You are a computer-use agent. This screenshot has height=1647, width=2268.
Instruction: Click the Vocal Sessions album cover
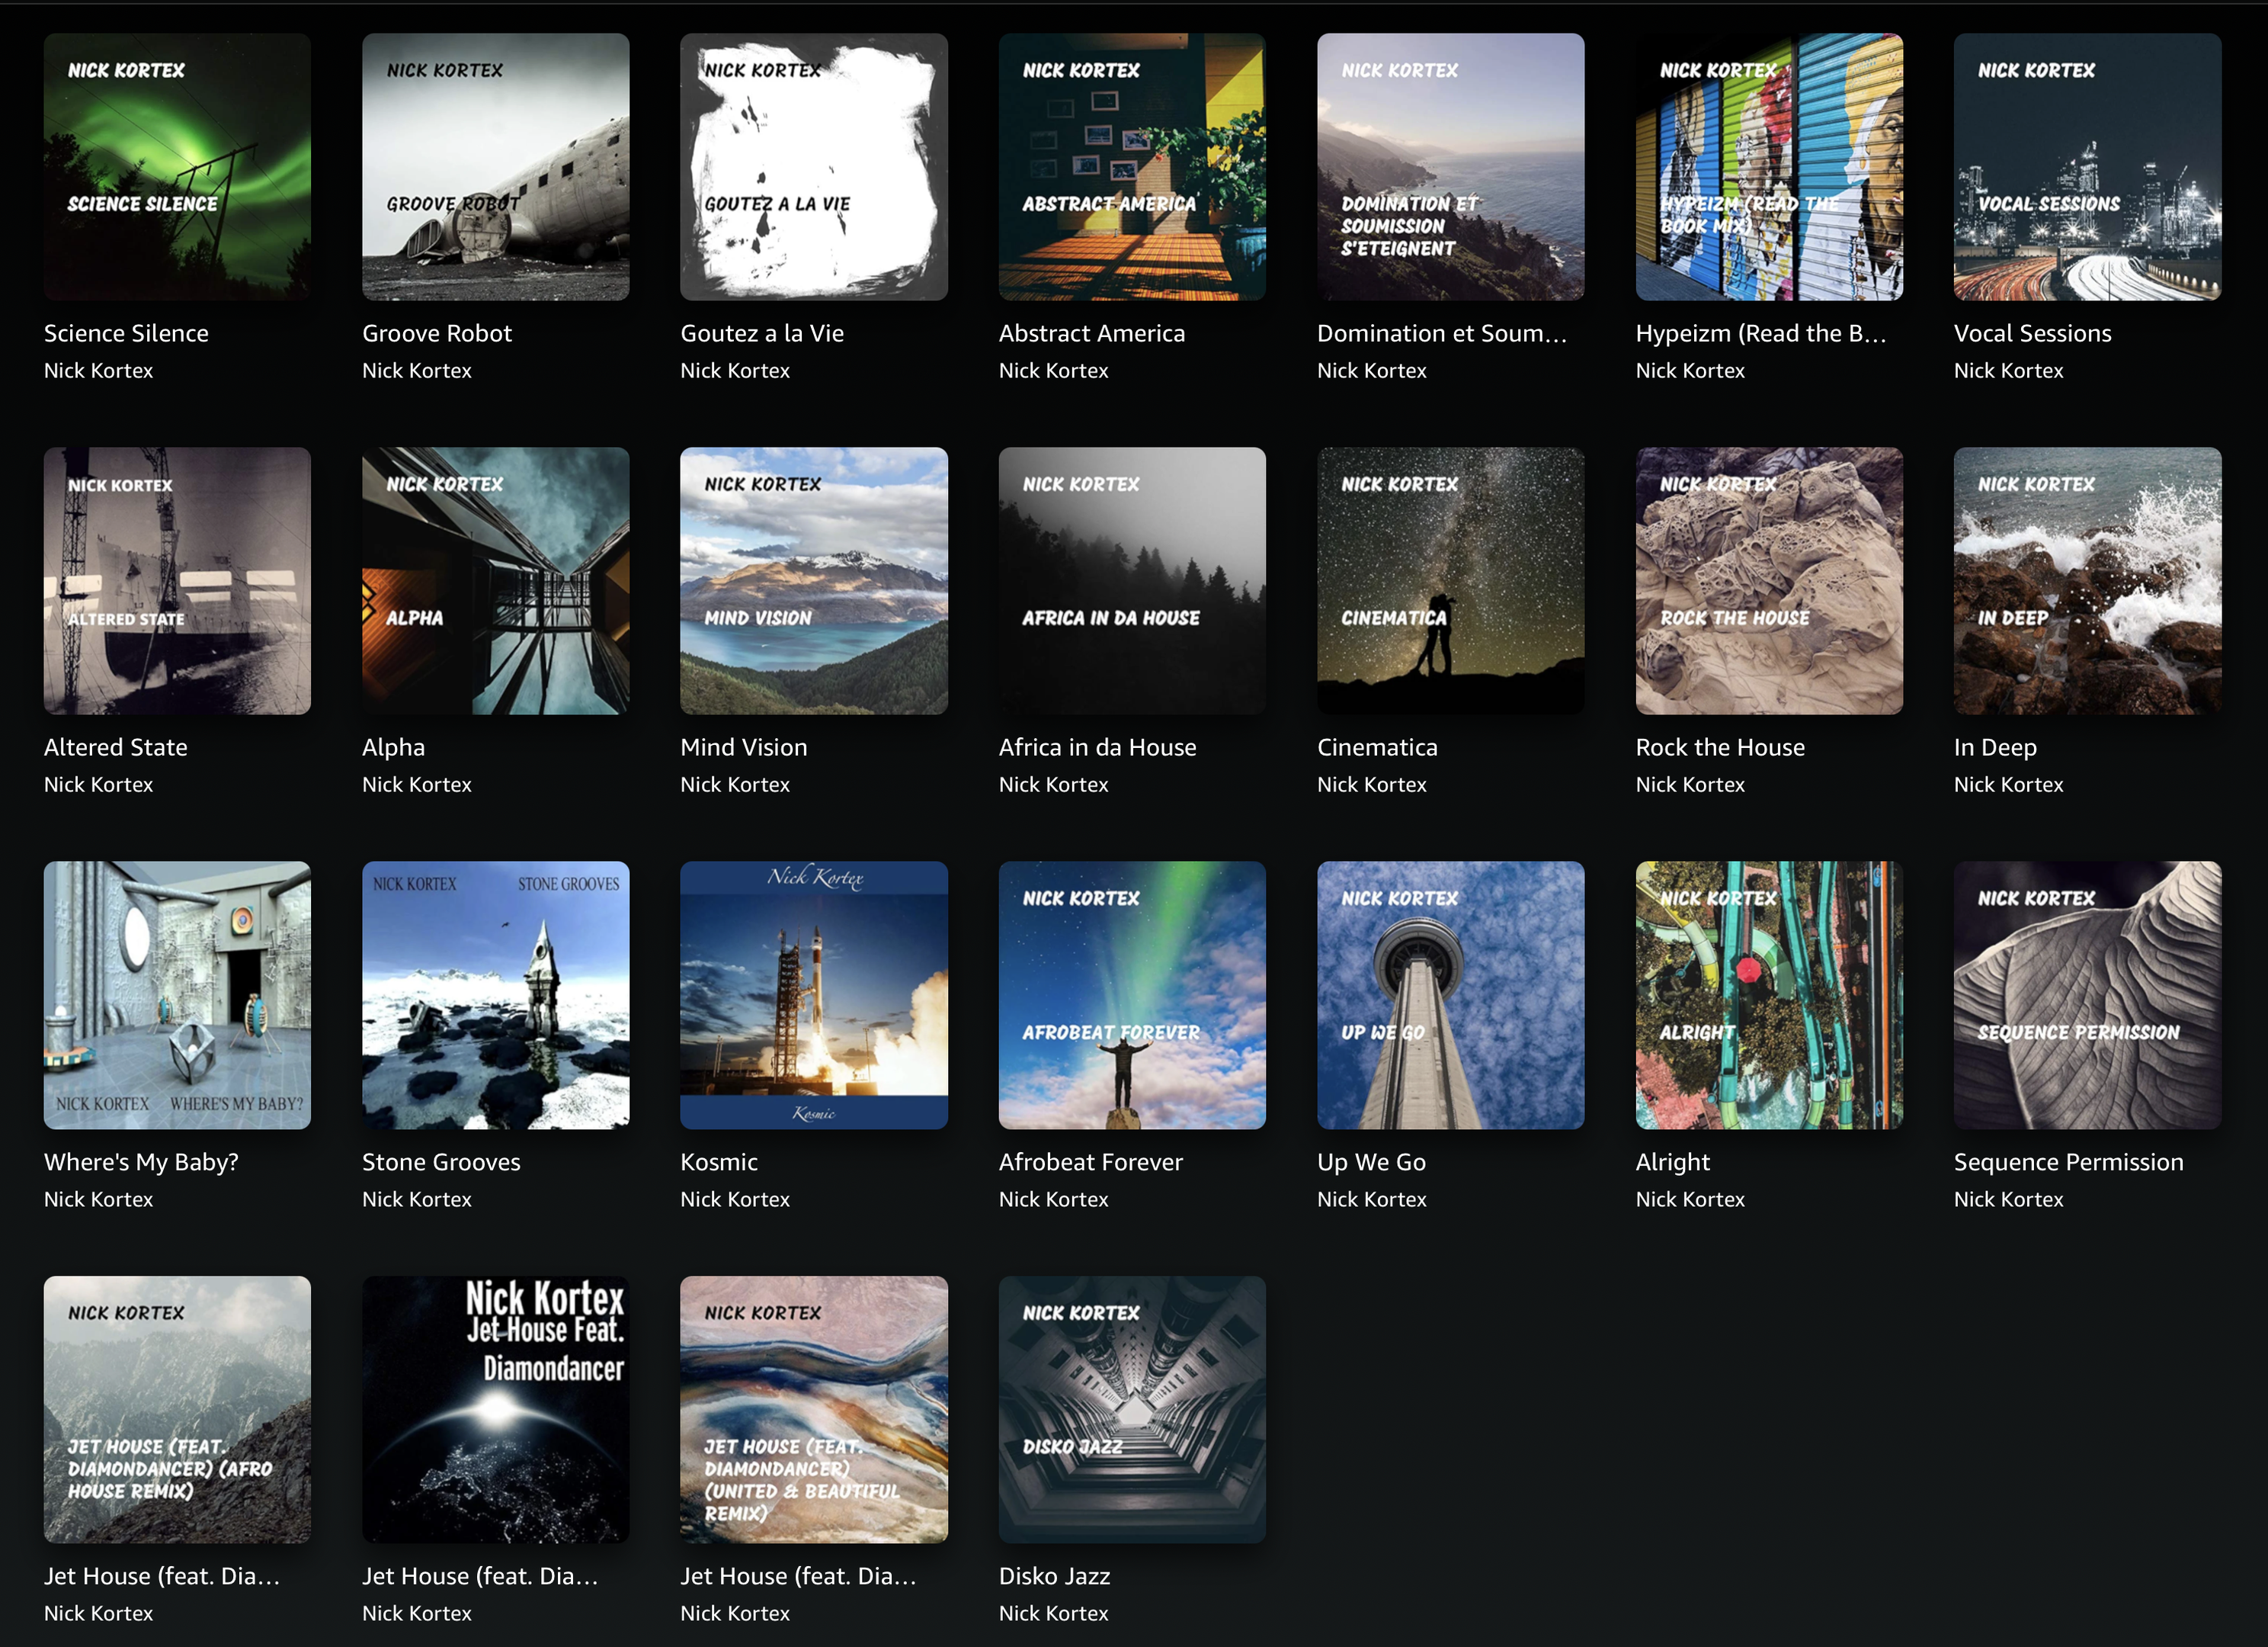coord(2087,167)
